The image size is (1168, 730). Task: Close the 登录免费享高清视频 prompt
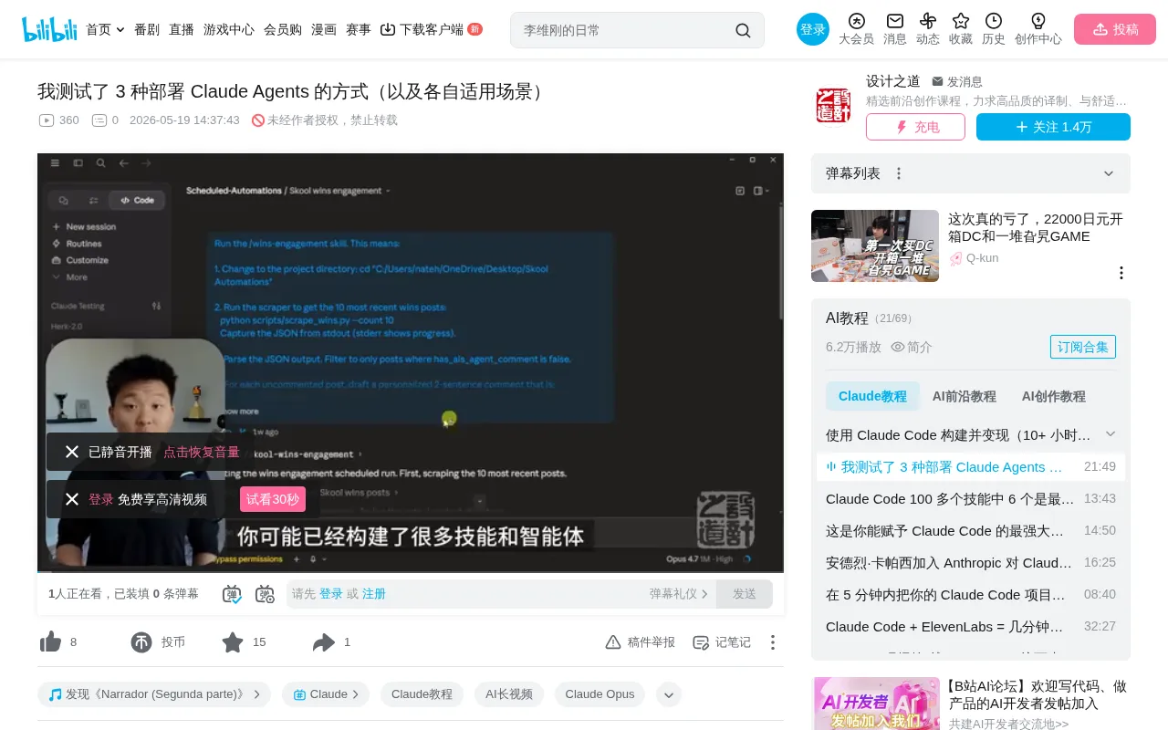click(72, 499)
